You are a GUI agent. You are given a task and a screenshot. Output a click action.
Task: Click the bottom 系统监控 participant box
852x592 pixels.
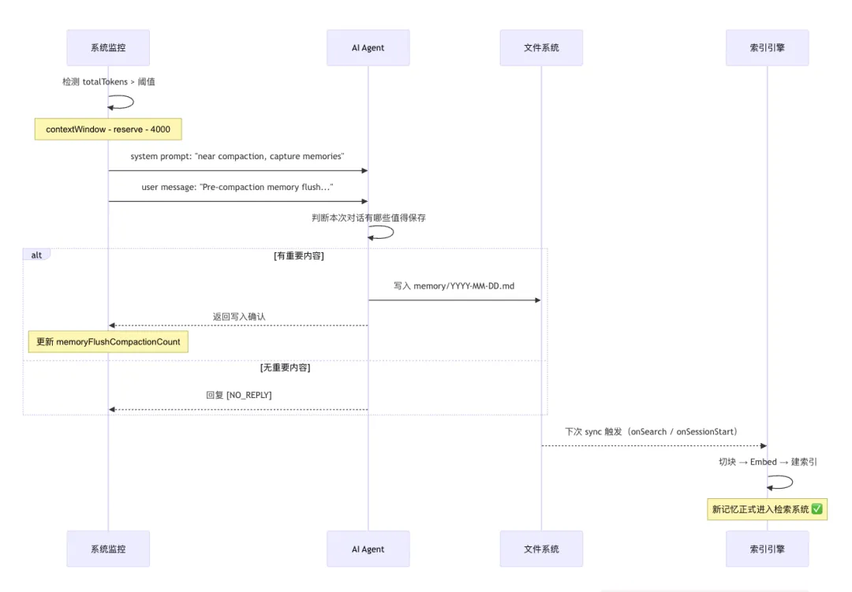(x=108, y=549)
